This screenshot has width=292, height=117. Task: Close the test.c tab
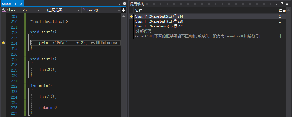pos(20,4)
